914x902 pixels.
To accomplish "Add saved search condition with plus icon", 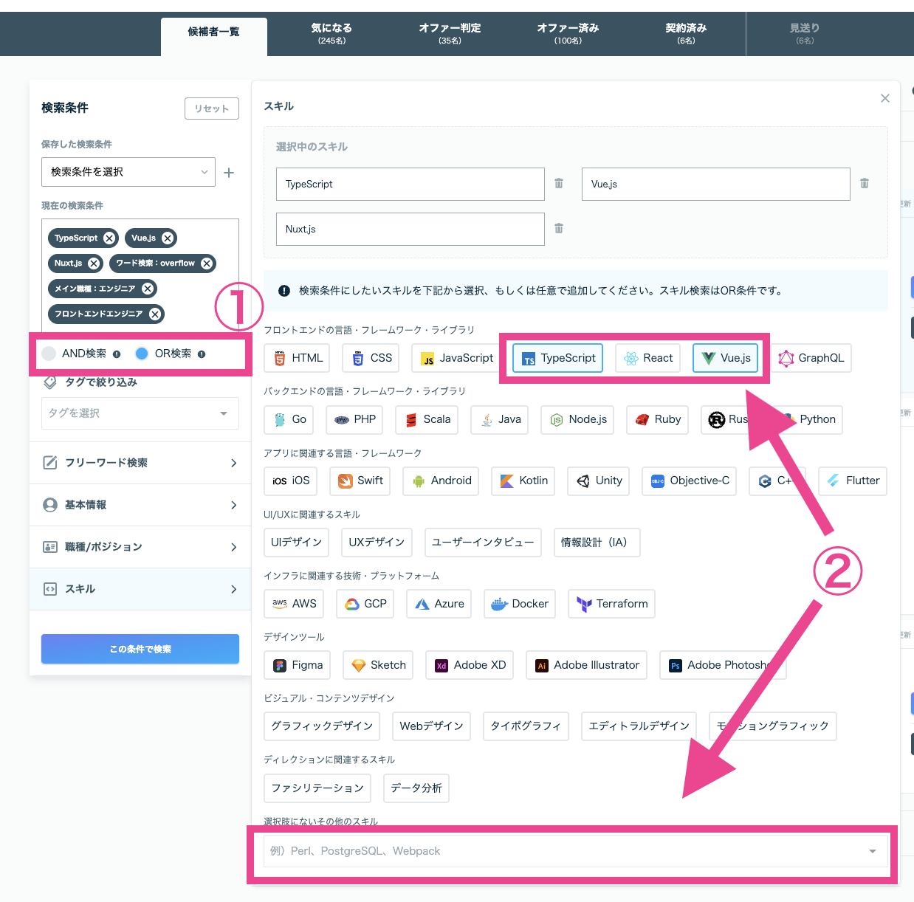I will (229, 172).
